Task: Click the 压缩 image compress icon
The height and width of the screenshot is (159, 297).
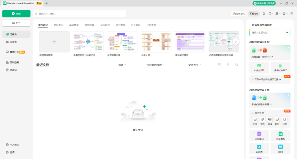Action: (x=284, y=119)
